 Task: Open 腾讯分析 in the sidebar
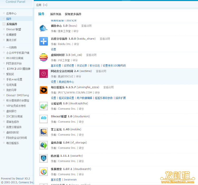point(11,40)
